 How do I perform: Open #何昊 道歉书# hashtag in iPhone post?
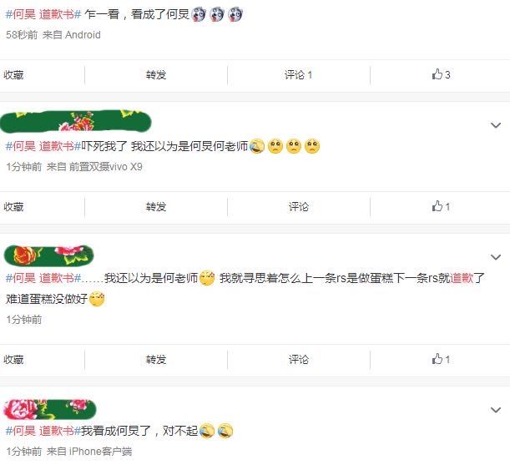tap(43, 431)
